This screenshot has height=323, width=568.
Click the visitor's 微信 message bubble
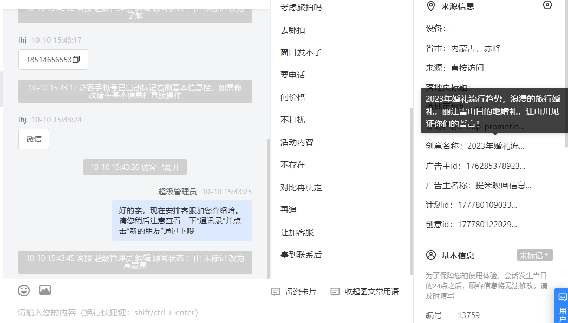[x=34, y=139]
